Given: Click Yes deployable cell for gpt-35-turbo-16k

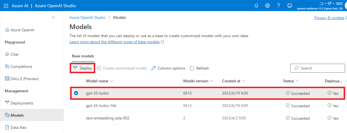Looking at the screenshot, I should [333, 106].
